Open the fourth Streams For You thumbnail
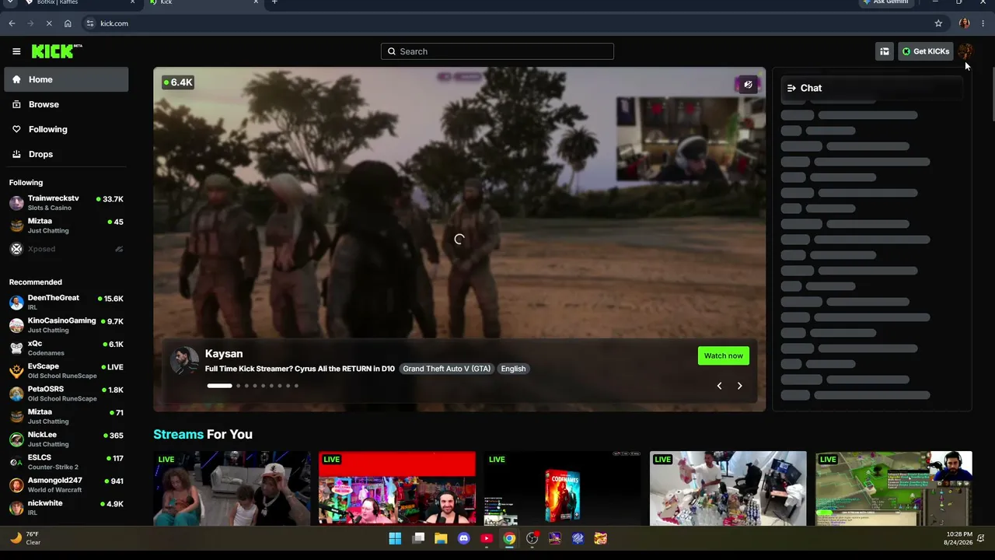The height and width of the screenshot is (560, 995). pyautogui.click(x=728, y=488)
